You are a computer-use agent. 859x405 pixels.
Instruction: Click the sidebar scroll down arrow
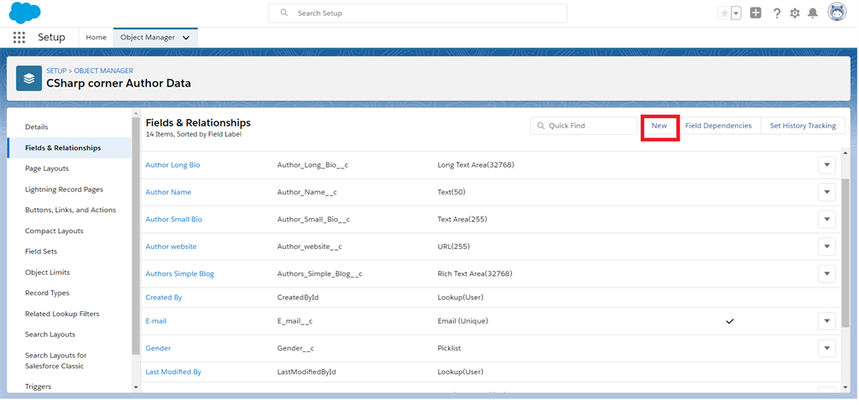[136, 387]
